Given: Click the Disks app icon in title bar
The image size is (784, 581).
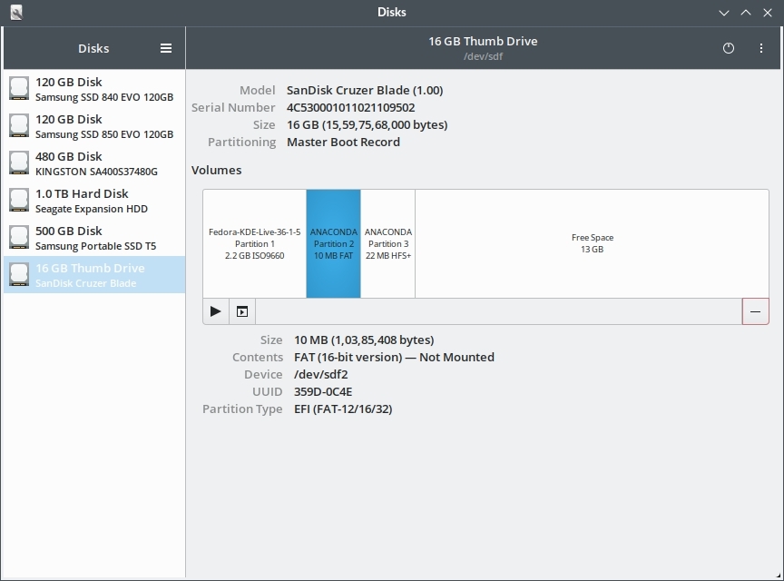Looking at the screenshot, I should tap(16, 12).
